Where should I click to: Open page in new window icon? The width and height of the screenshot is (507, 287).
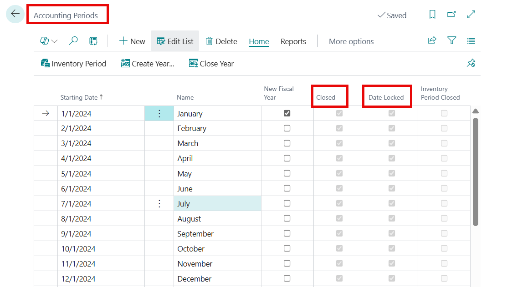(x=451, y=15)
